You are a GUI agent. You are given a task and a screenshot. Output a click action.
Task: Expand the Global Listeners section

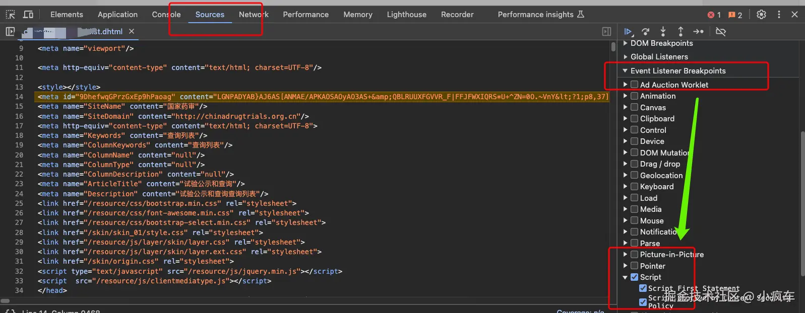(x=626, y=57)
